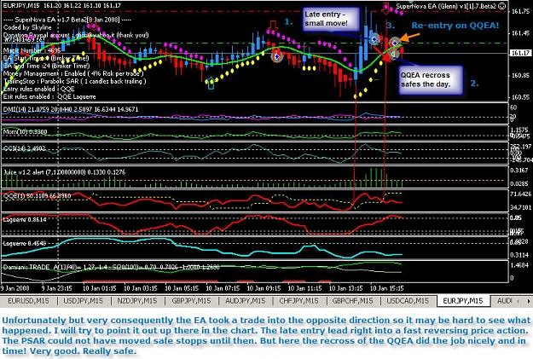The width and height of the screenshot is (533, 359).
Task: Click the 10 Jan 07:15 time axis label
Action: point(223,288)
